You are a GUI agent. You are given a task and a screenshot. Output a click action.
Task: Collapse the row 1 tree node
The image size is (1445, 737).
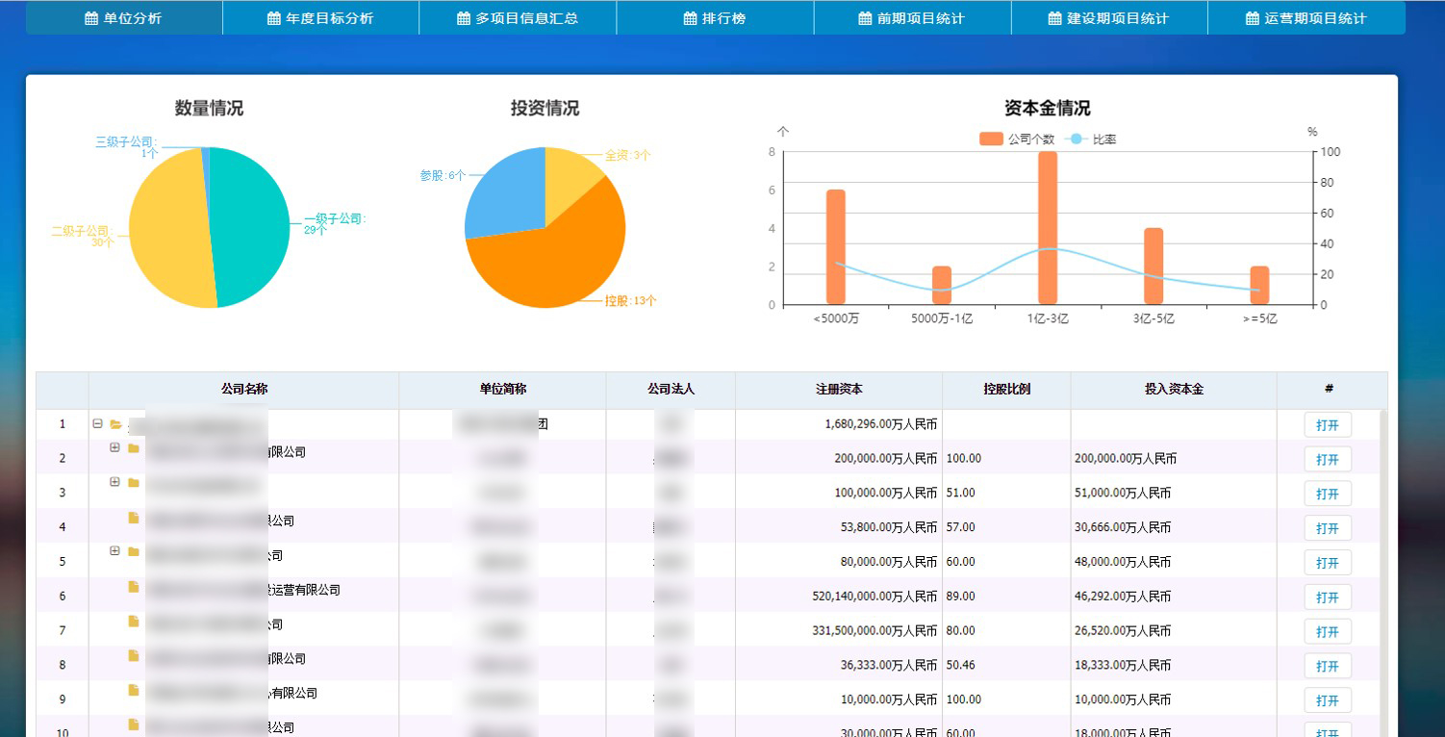(97, 423)
